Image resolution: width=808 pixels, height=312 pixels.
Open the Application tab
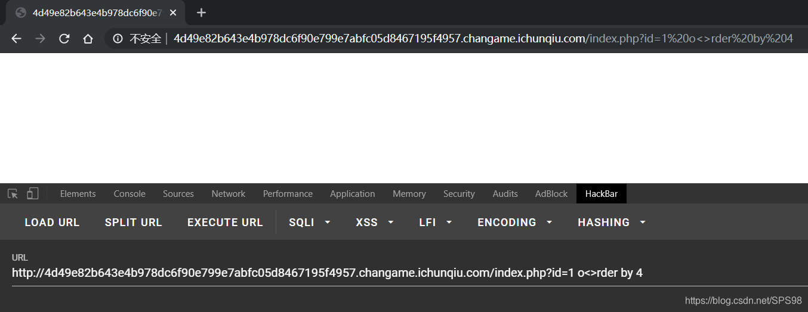(353, 194)
